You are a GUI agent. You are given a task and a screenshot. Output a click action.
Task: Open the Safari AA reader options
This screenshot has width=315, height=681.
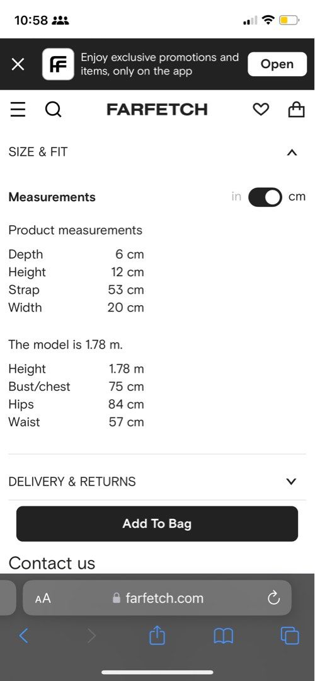(42, 598)
